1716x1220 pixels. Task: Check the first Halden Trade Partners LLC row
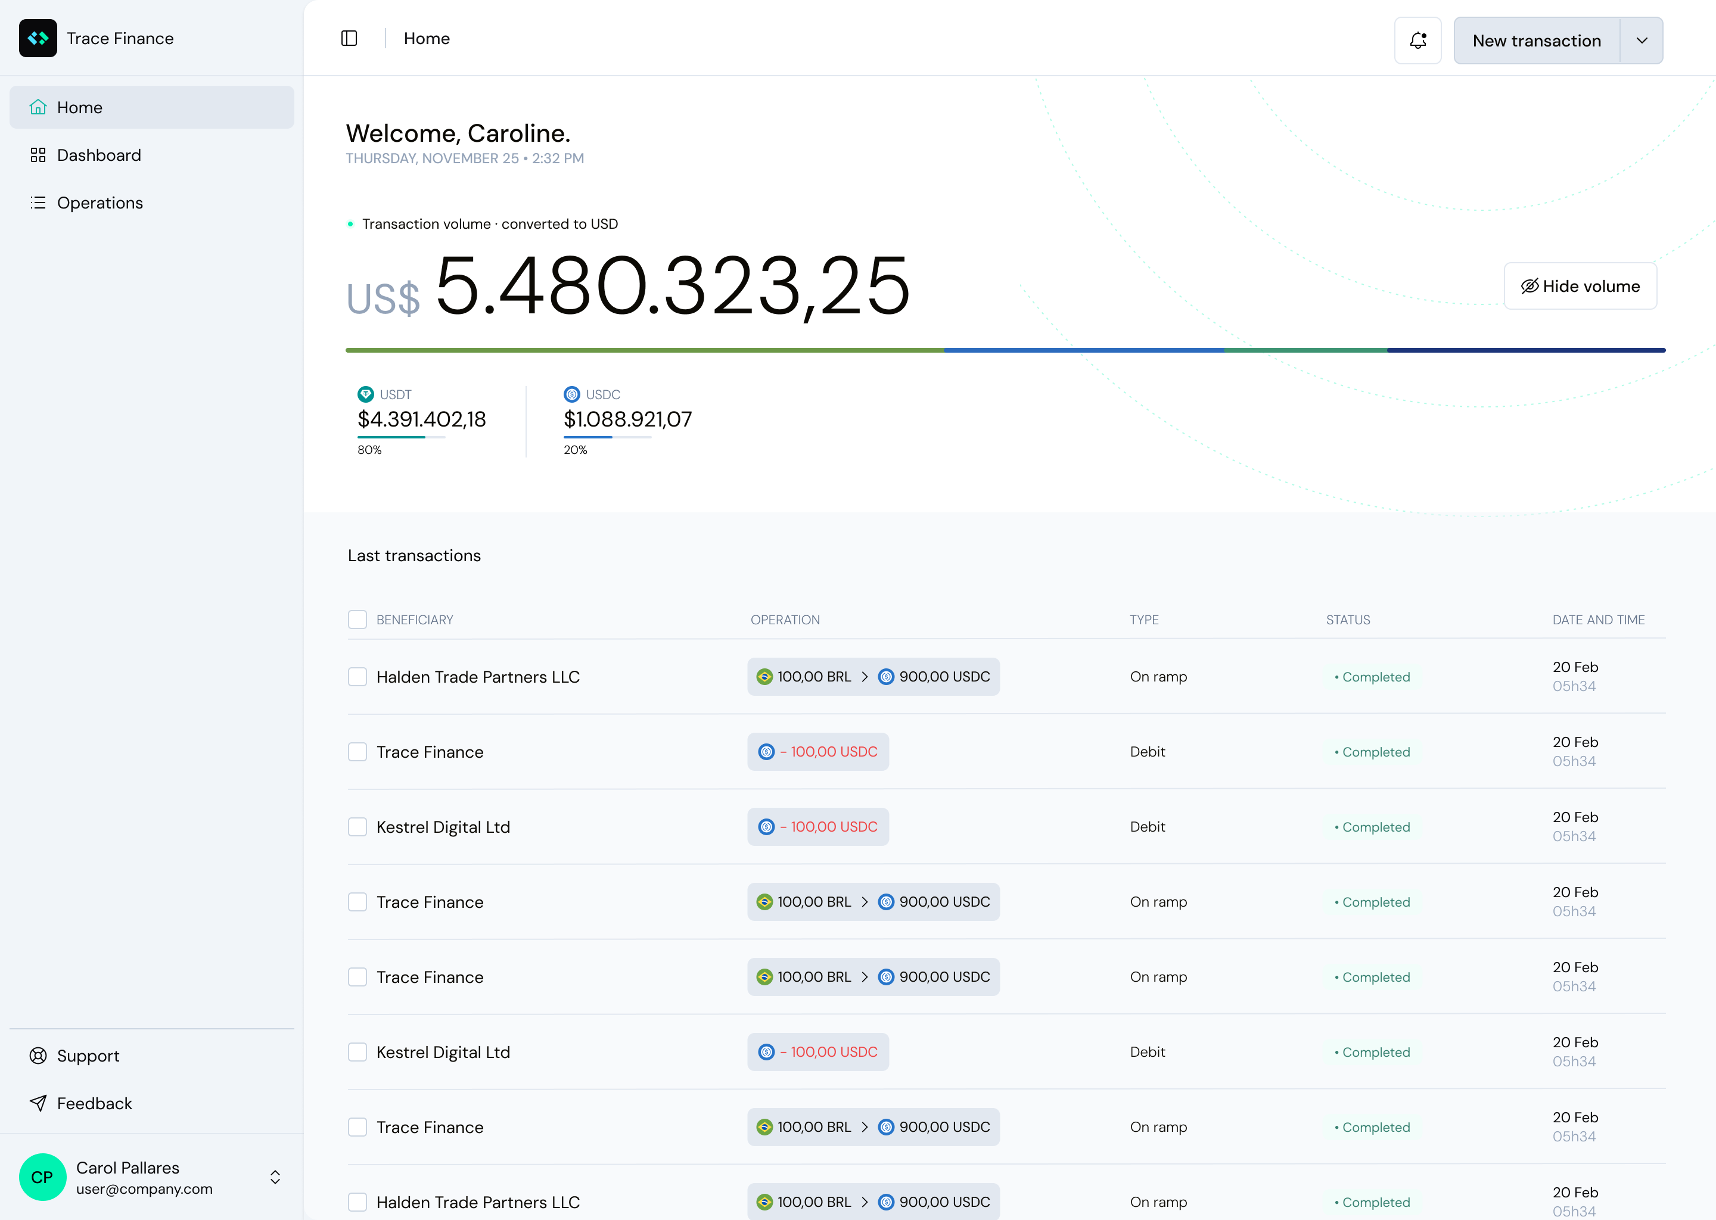coord(357,677)
